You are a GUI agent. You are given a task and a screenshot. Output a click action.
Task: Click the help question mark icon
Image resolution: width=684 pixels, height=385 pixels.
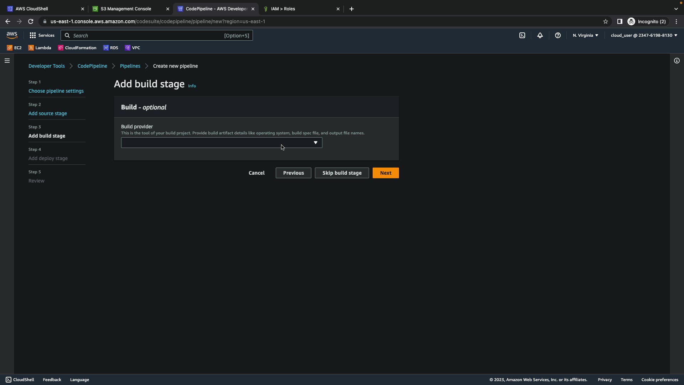(558, 35)
